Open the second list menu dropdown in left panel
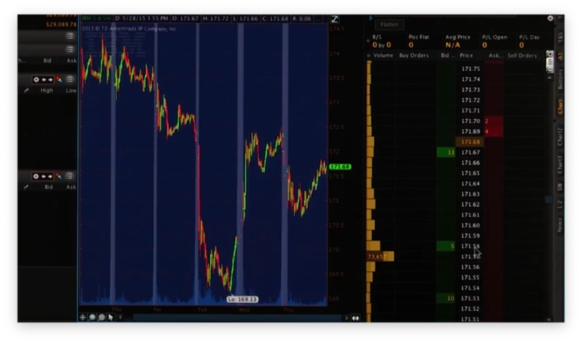The height and width of the screenshot is (343, 582). pyautogui.click(x=70, y=50)
